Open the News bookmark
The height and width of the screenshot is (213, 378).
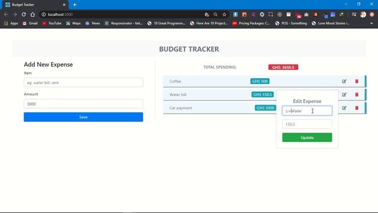click(93, 23)
